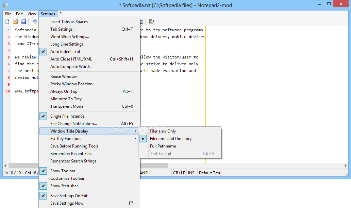Screen dimensions: 351x208
Task: Toggle Auto Close HTML/XML
Action: click(89, 59)
